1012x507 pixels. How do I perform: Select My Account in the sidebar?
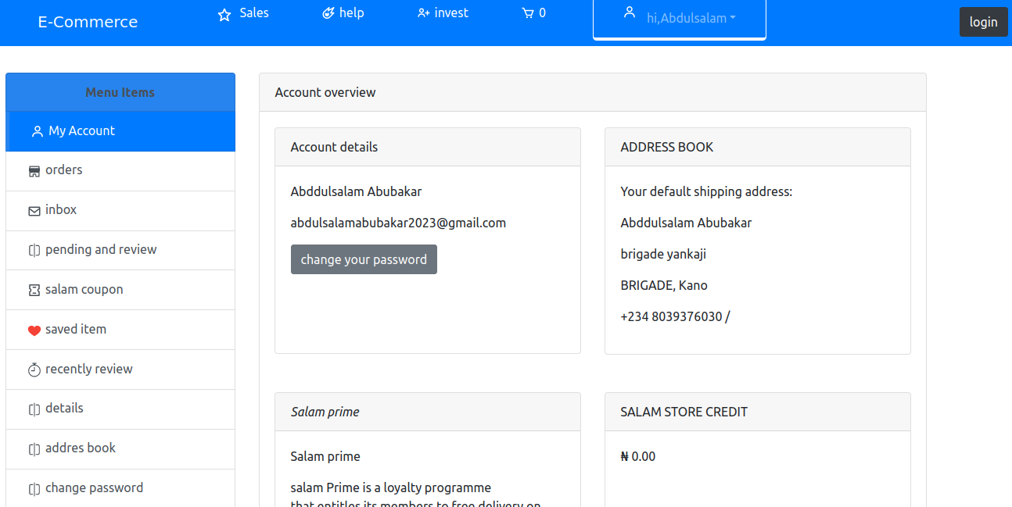click(x=120, y=131)
